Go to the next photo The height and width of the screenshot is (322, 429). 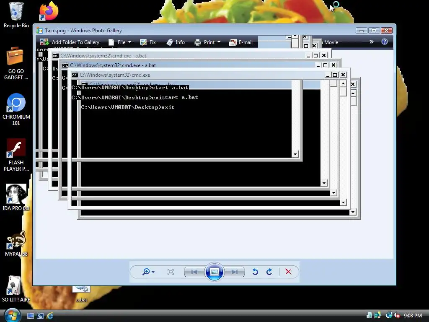tap(234, 272)
